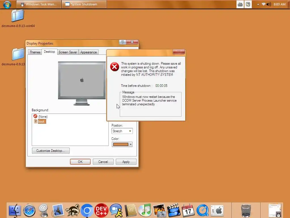Click Apply in Display Properties
The image size is (290, 218).
(x=126, y=162)
